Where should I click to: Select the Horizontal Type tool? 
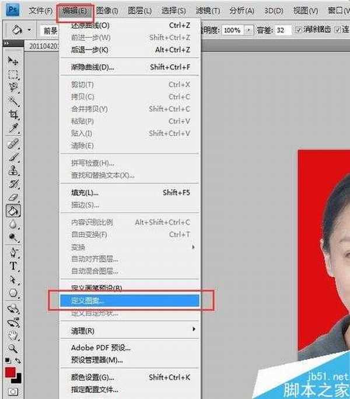pyautogui.click(x=13, y=265)
